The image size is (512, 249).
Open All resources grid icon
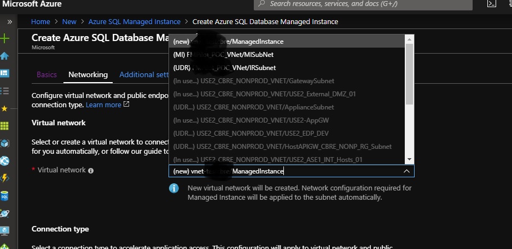[x=4, y=125]
